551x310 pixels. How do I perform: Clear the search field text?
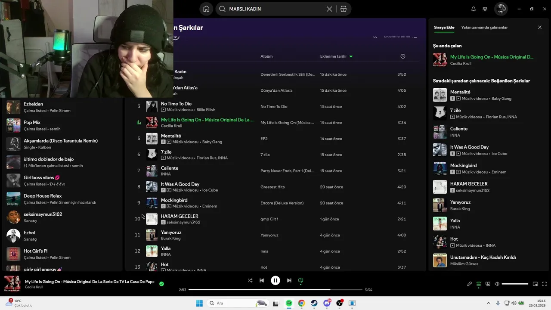(x=329, y=9)
